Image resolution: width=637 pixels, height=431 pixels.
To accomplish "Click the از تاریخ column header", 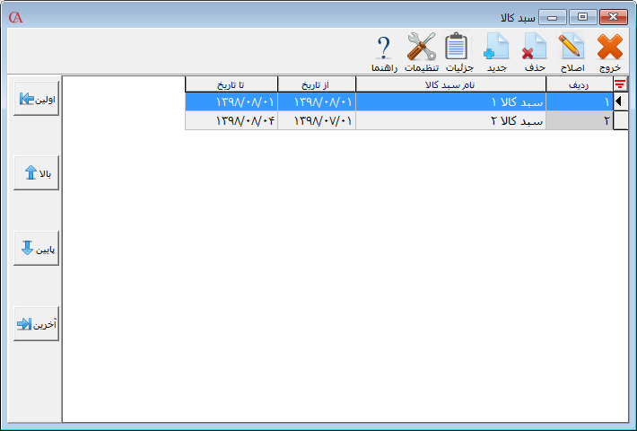I will tap(317, 84).
